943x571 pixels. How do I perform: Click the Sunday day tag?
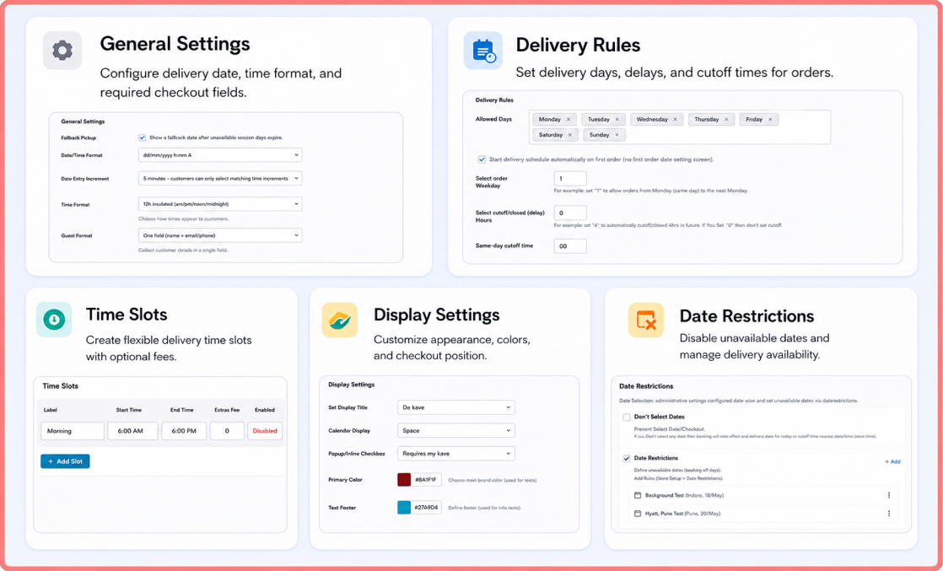[605, 135]
